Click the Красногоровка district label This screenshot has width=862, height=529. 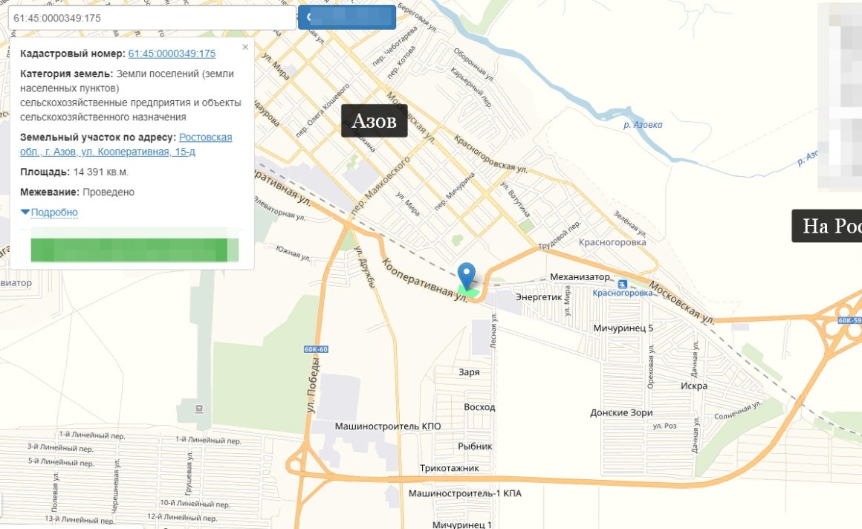[x=612, y=242]
